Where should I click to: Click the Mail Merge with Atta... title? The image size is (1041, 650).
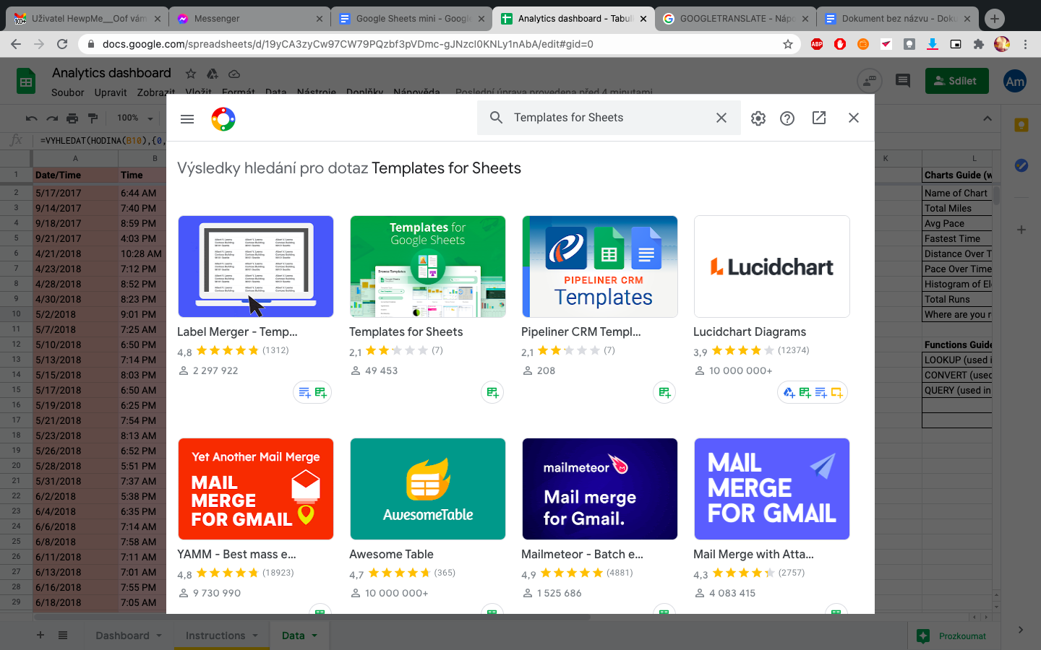pyautogui.click(x=754, y=554)
